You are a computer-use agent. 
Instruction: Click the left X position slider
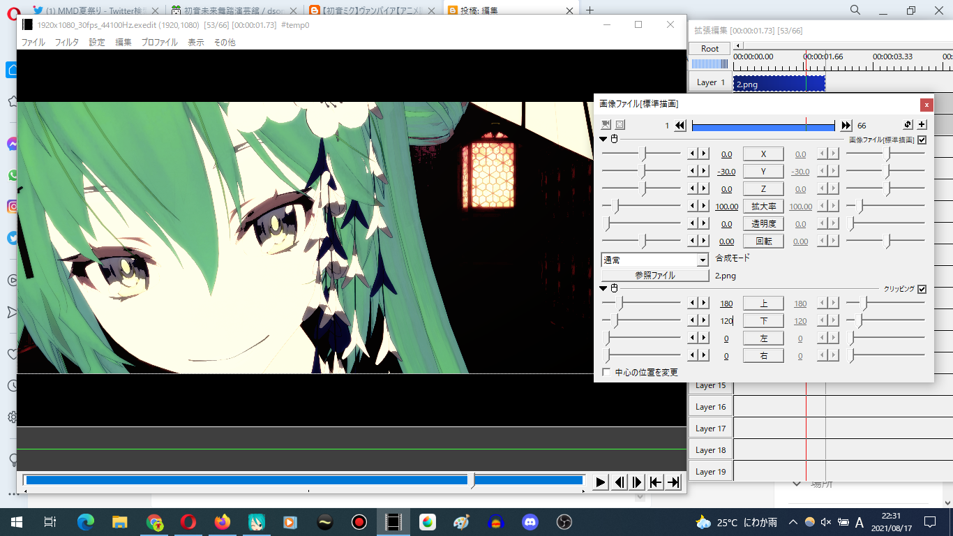point(641,154)
